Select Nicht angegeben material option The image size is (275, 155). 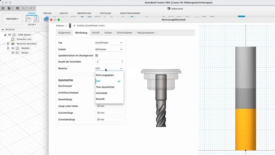tap(109, 75)
